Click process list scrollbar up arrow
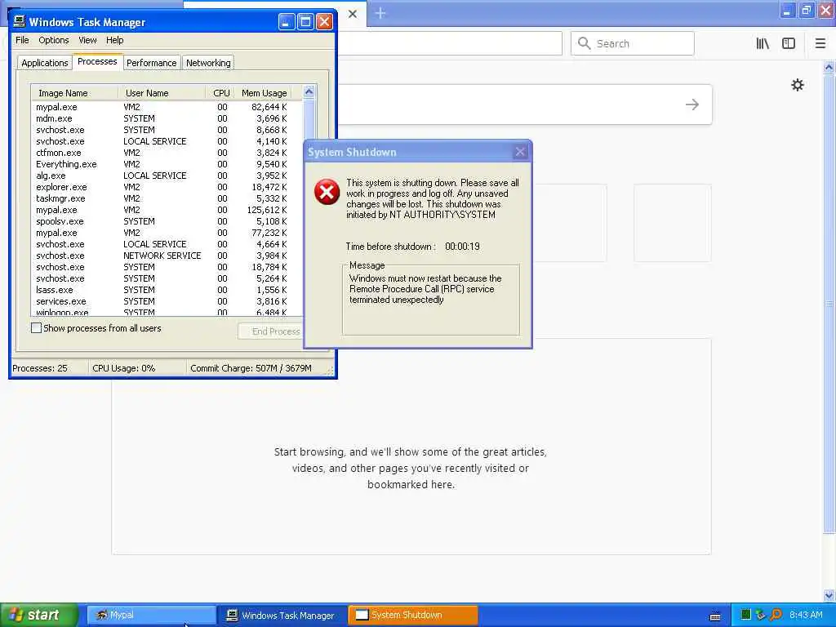The width and height of the screenshot is (836, 627). pos(309,91)
